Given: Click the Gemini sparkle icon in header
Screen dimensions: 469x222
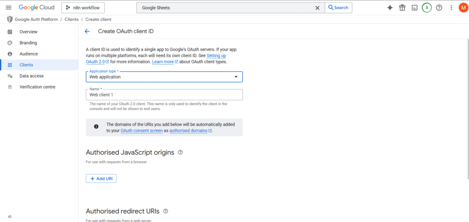Looking at the screenshot, I should tap(390, 7).
